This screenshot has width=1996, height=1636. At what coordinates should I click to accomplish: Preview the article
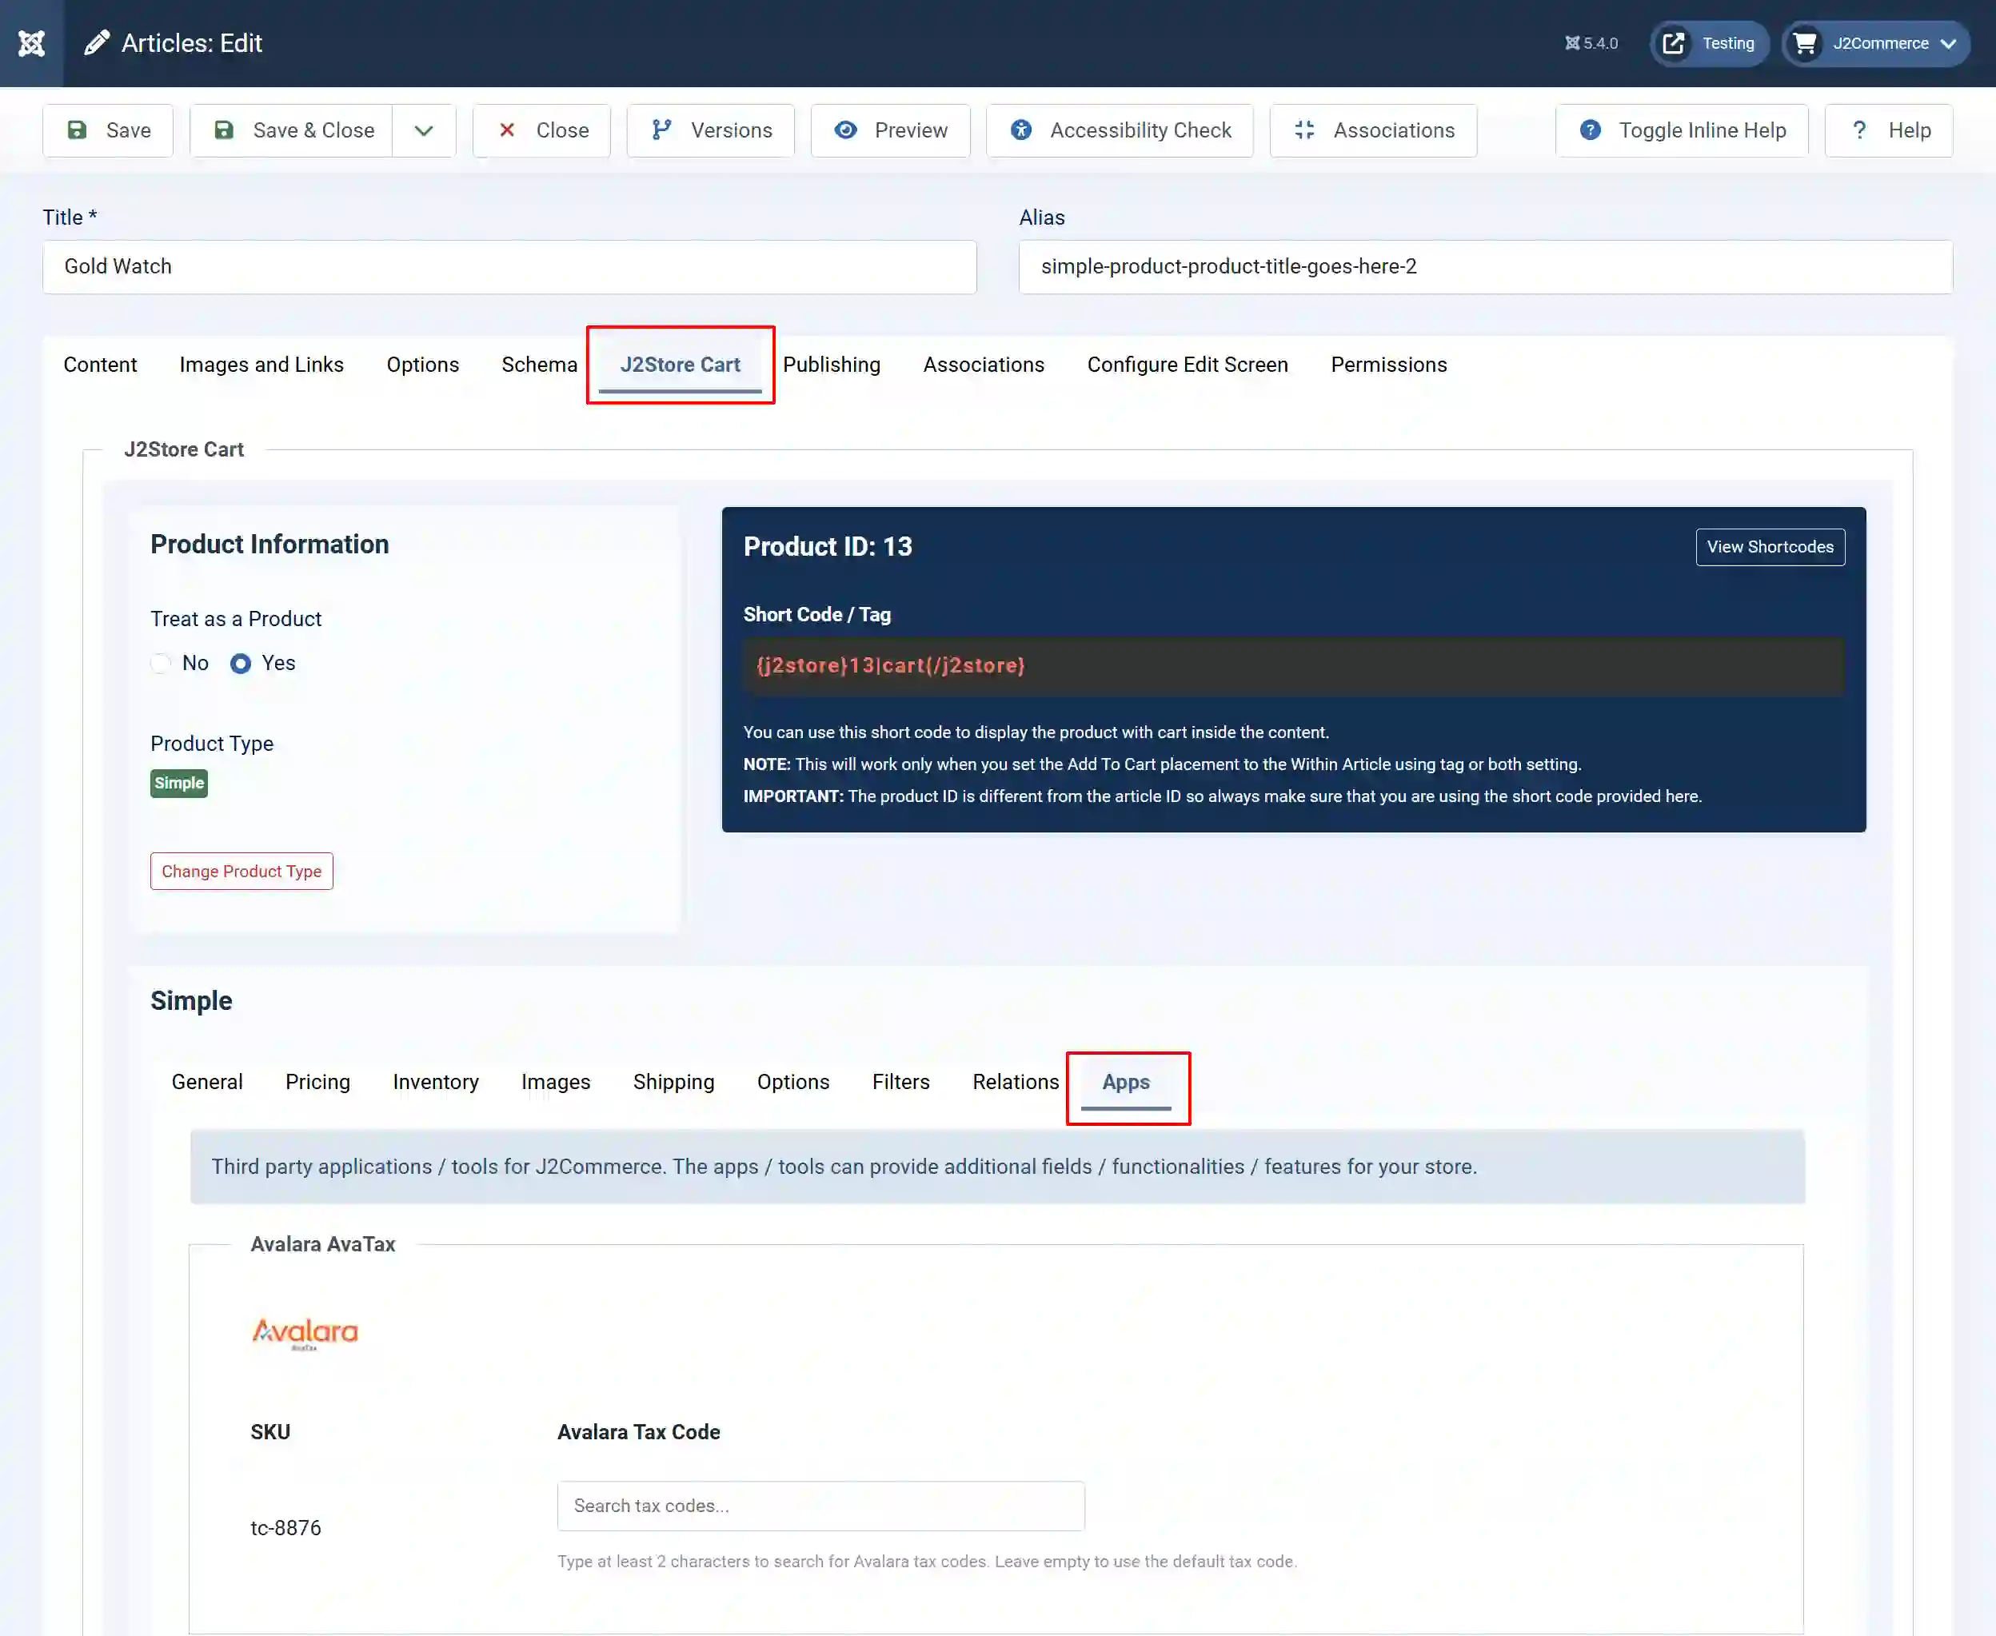[891, 130]
